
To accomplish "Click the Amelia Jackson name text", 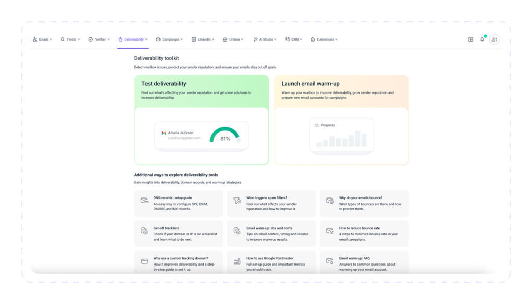I will click(181, 133).
